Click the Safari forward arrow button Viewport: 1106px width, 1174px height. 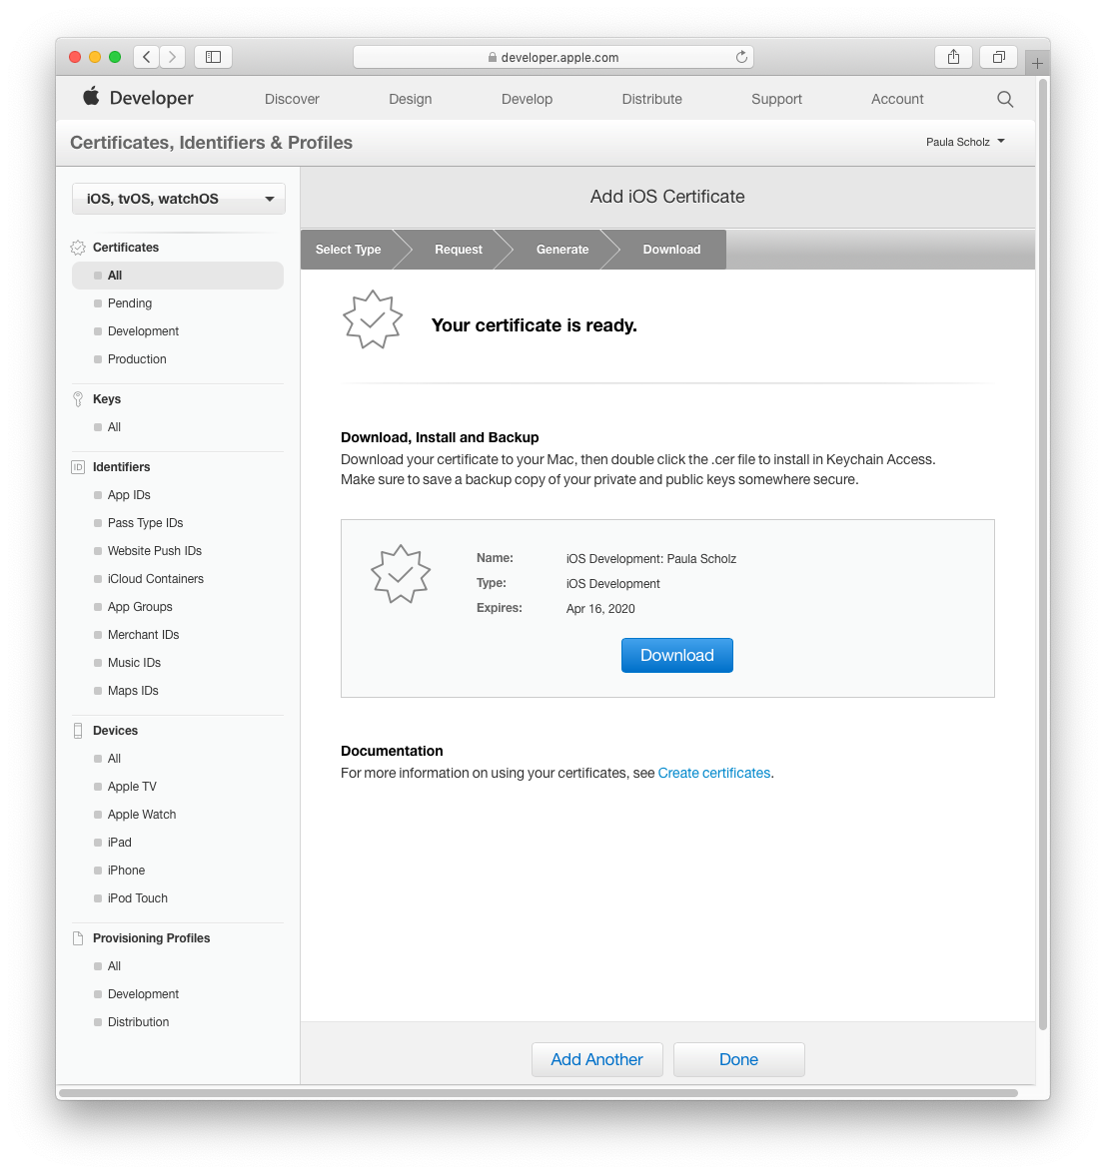[172, 57]
